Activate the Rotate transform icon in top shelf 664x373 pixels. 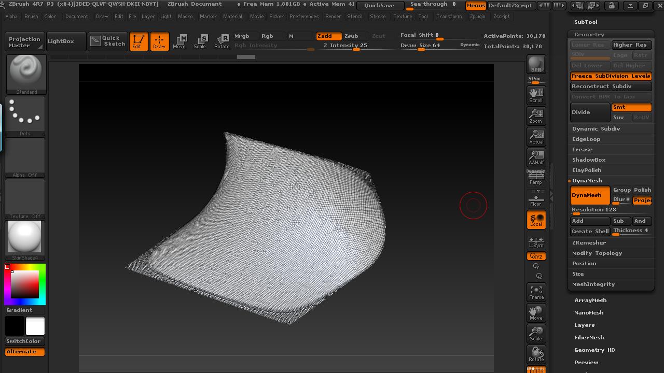tap(222, 41)
